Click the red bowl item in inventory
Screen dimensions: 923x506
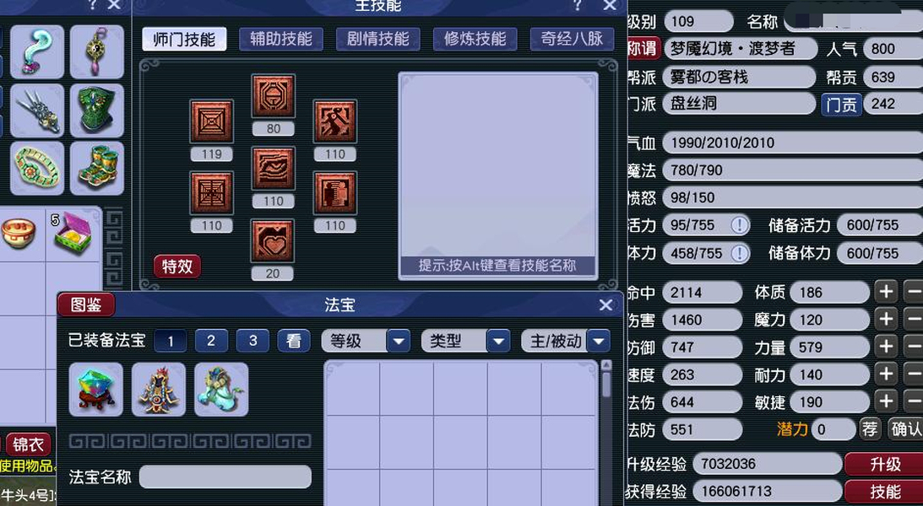[x=19, y=232]
